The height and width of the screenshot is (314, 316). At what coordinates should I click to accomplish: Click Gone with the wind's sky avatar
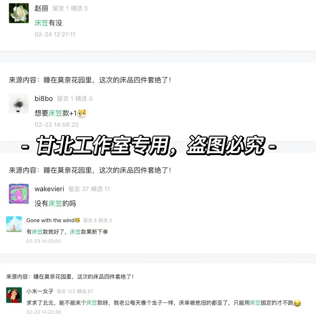14,224
